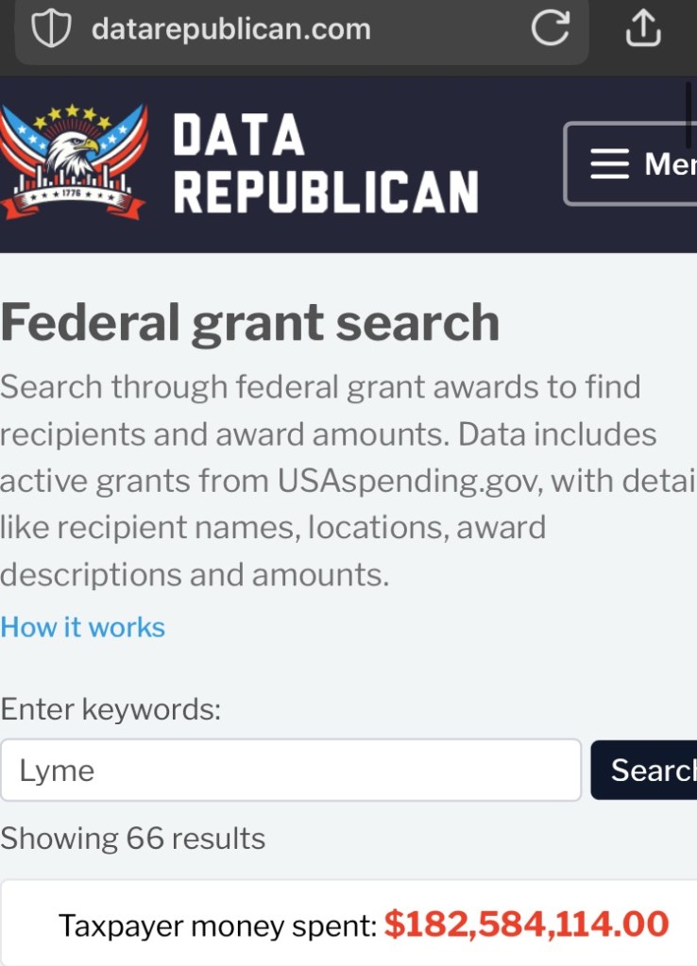Focus the keywords field containing Lyme

pyautogui.click(x=291, y=771)
